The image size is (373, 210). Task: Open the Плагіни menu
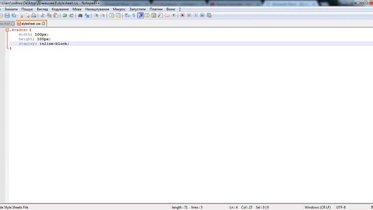coord(156,9)
